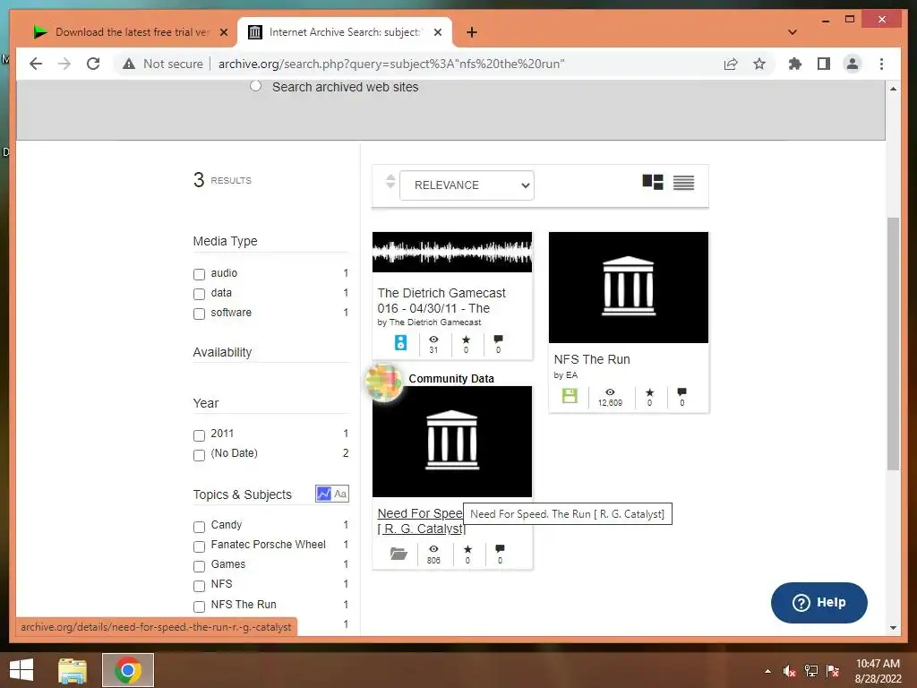Check the software media type filter
917x688 pixels.
200,314
